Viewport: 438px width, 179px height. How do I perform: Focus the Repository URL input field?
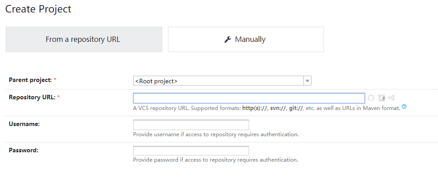pyautogui.click(x=249, y=98)
